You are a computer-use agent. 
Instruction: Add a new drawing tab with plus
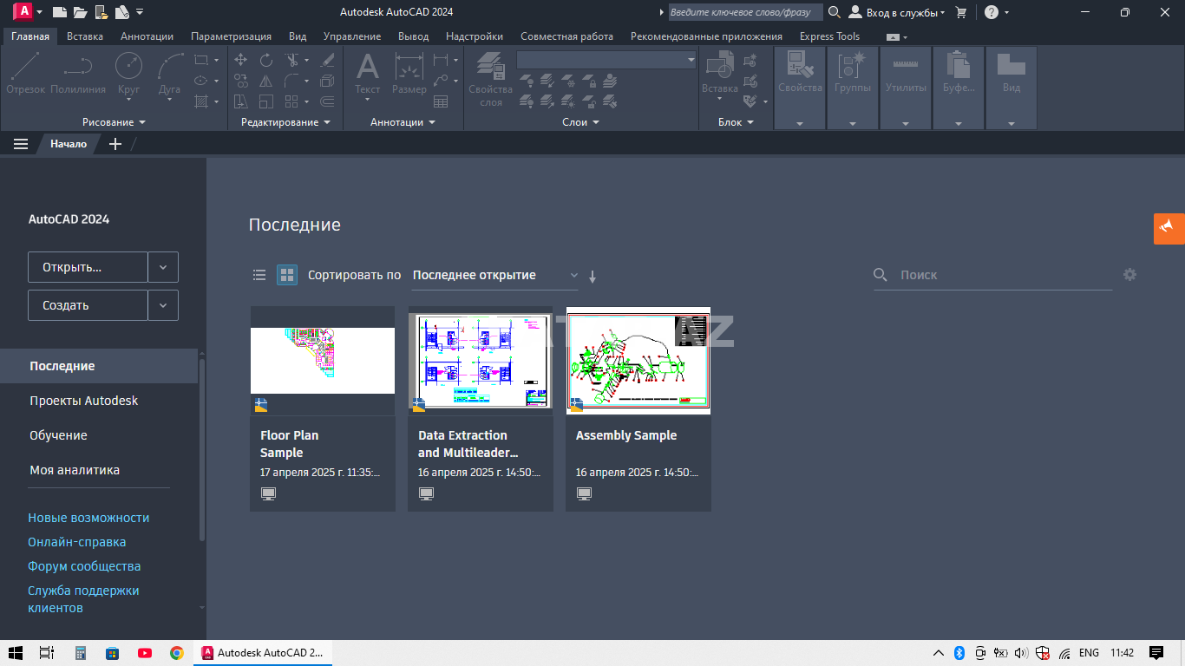pos(115,144)
